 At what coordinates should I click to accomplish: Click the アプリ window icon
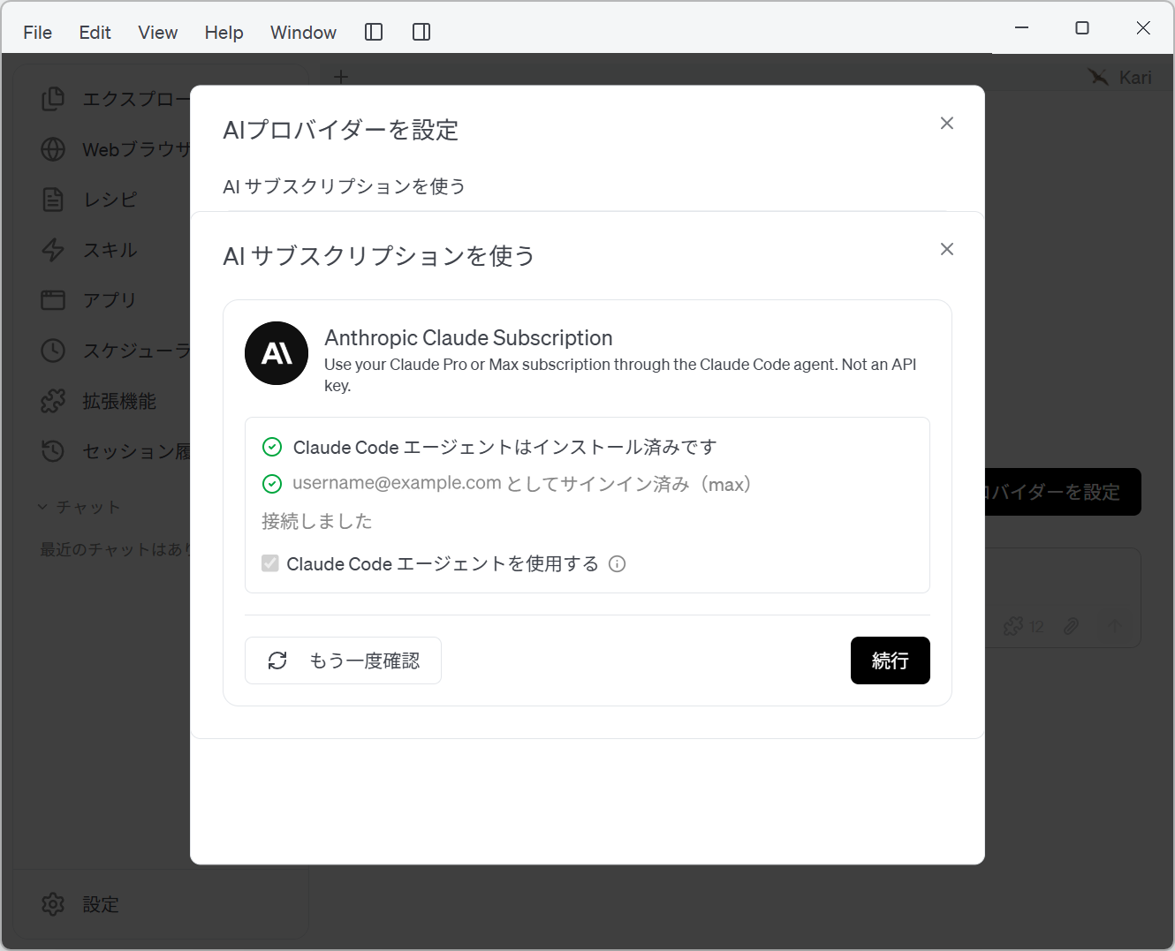pos(53,300)
